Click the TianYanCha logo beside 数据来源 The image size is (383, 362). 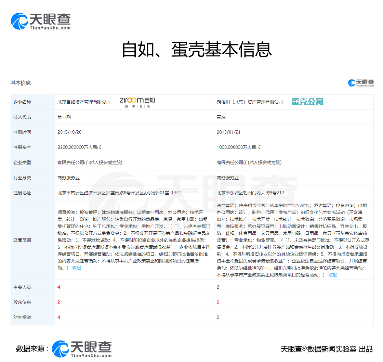click(82, 349)
